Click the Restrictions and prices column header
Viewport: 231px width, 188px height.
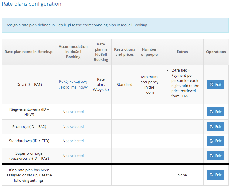124,52
